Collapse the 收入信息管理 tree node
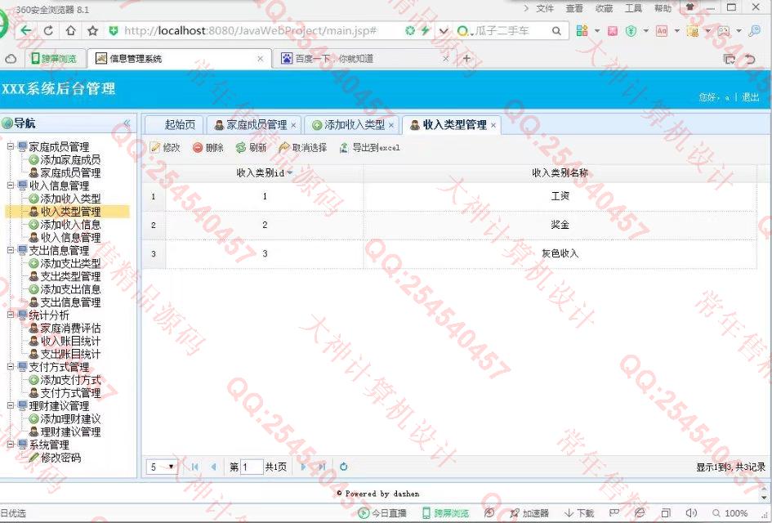Viewport: 772px width, 523px height. click(11, 186)
